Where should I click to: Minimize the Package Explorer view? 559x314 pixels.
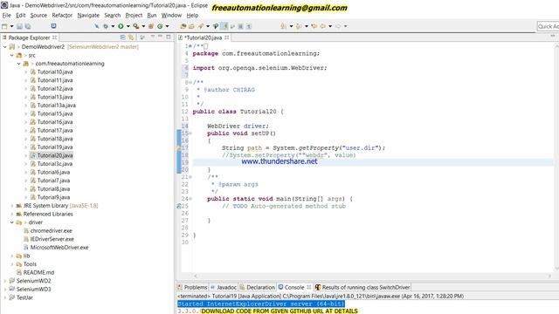tap(160, 37)
